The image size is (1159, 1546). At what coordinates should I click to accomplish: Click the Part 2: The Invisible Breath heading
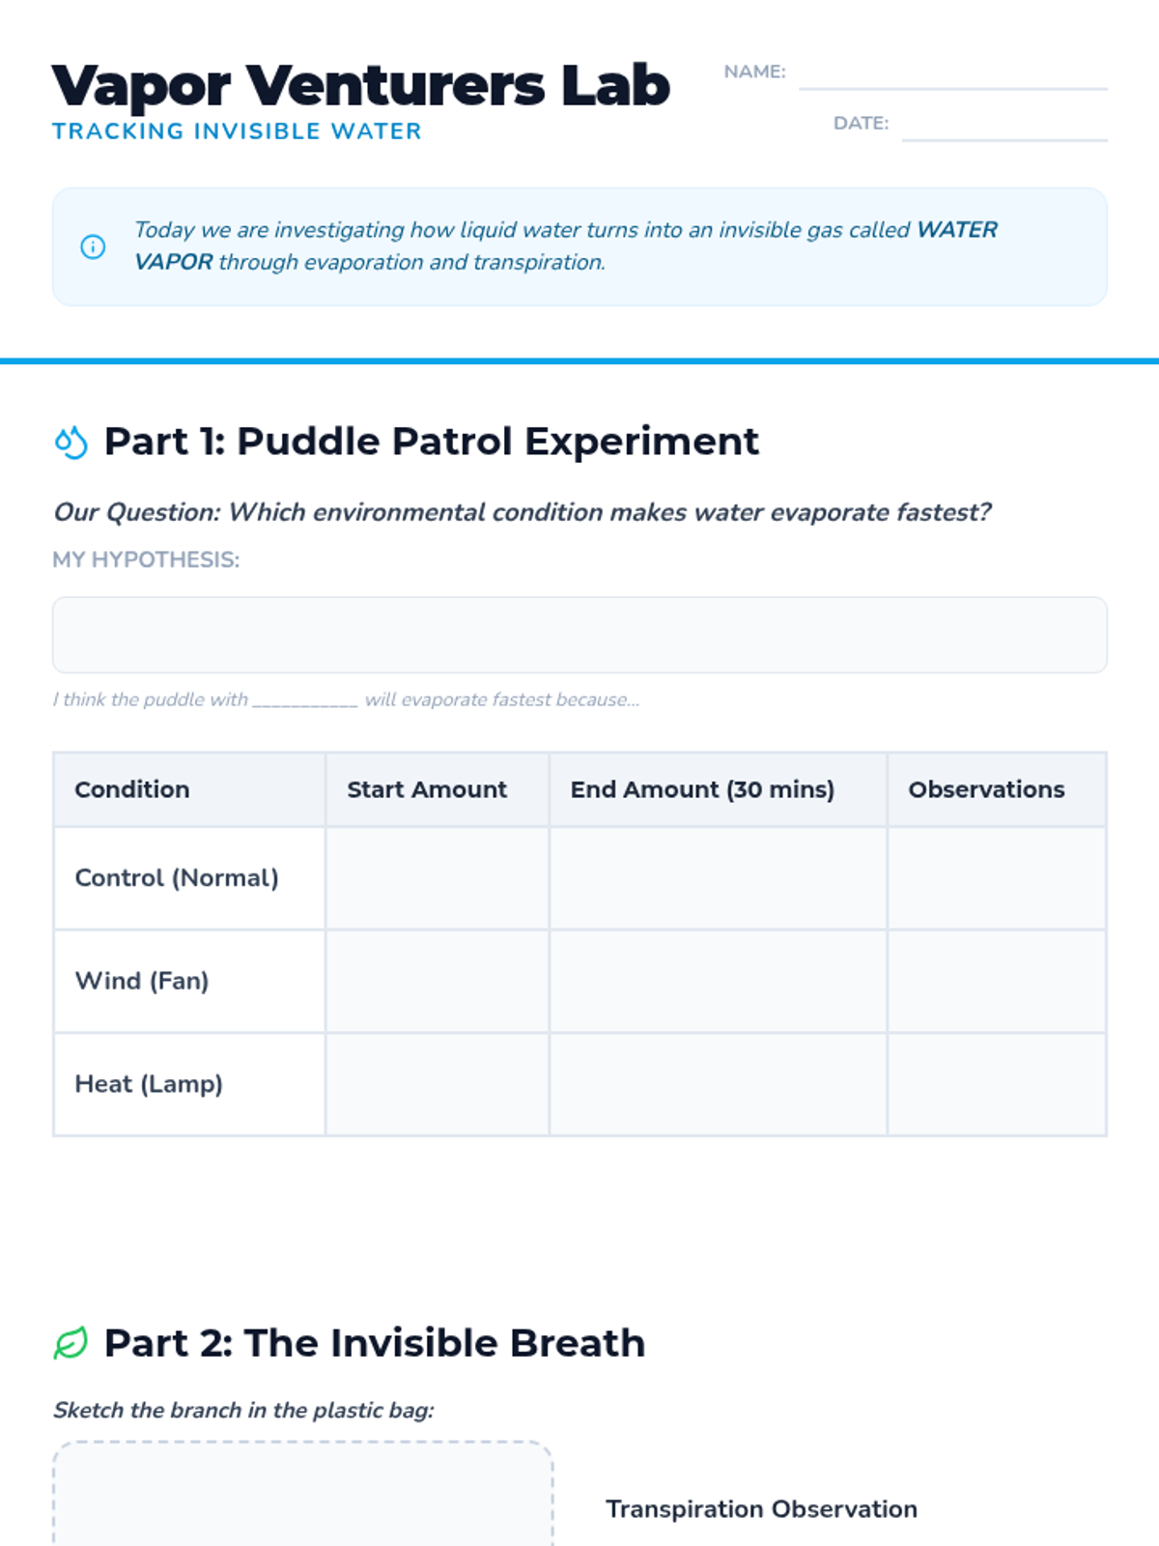click(375, 1343)
